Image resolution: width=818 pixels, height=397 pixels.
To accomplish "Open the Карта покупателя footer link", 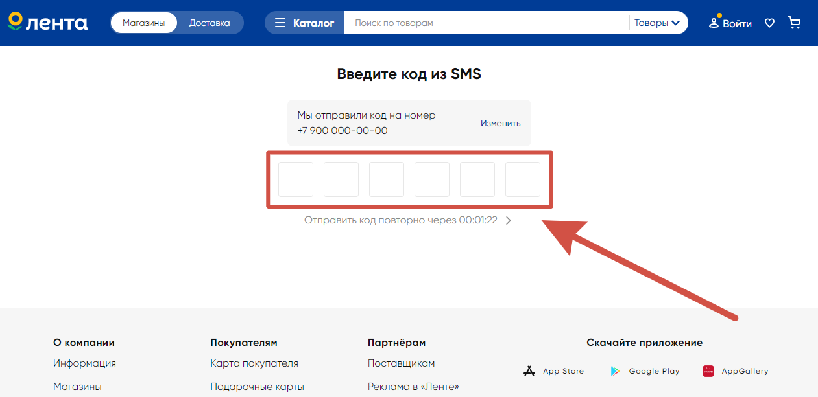I will pos(254,363).
